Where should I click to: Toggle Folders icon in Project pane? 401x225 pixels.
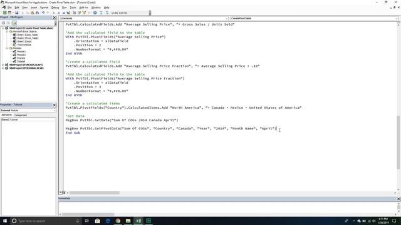click(14, 23)
